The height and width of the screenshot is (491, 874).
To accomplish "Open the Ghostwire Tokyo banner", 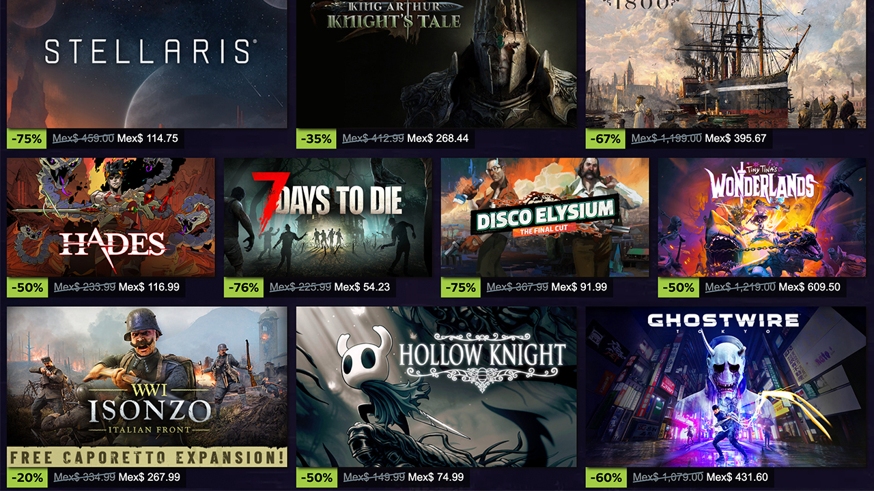I will pyautogui.click(x=726, y=387).
